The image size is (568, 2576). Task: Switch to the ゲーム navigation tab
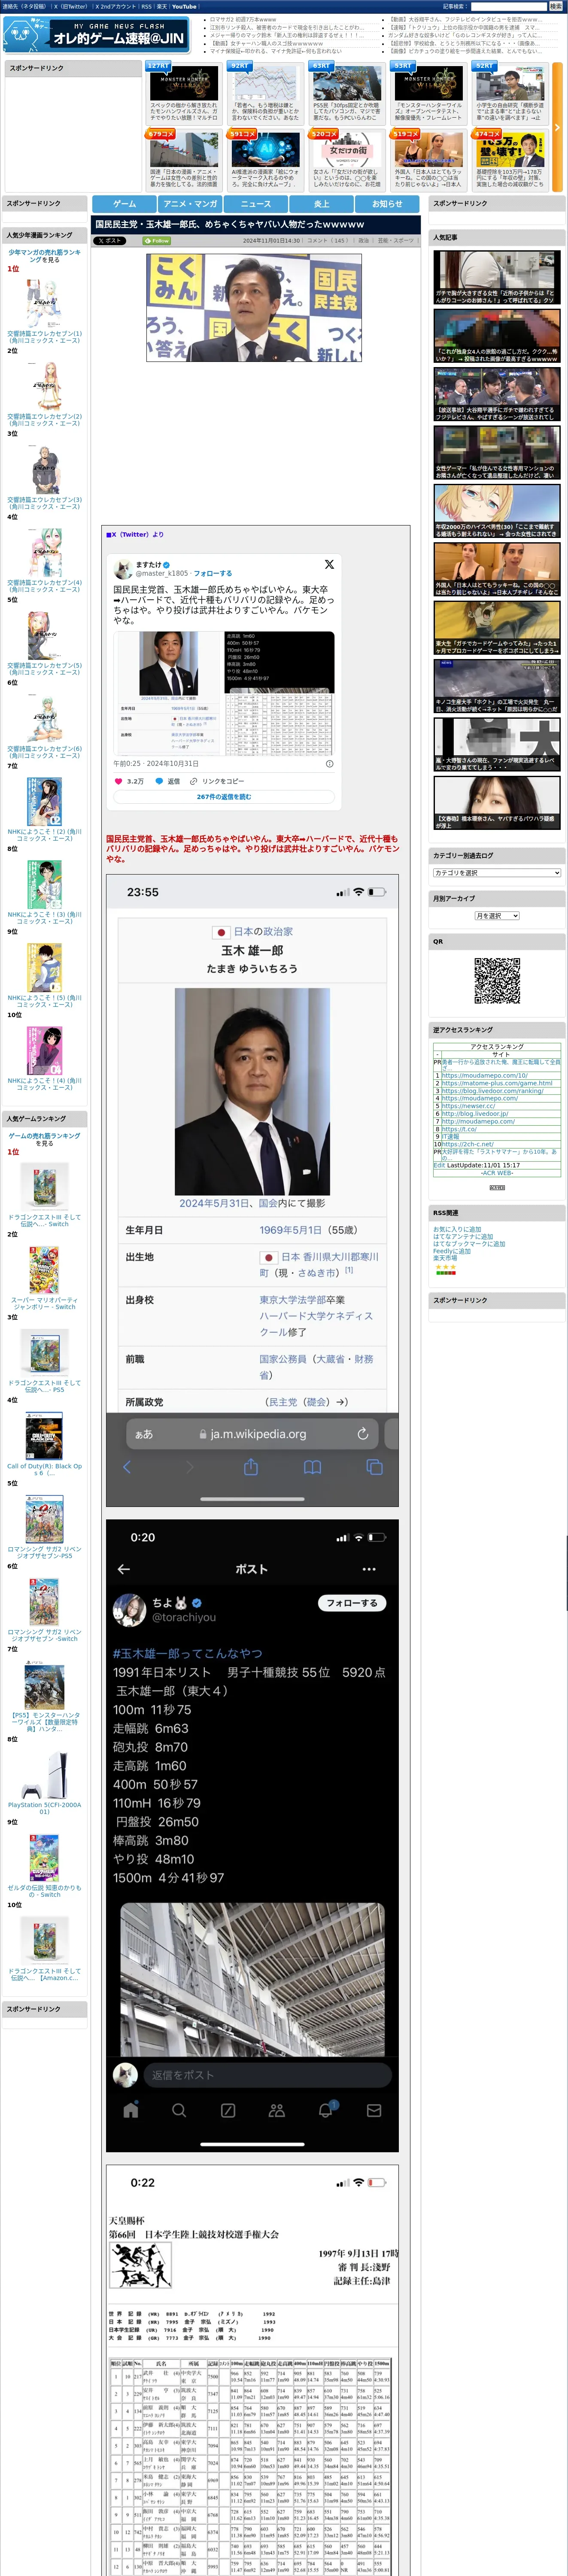coord(124,203)
